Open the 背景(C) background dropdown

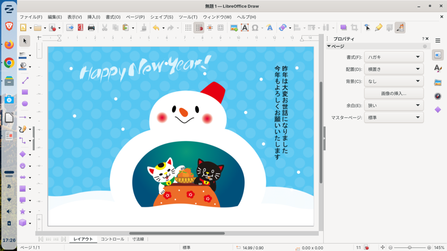(394, 81)
